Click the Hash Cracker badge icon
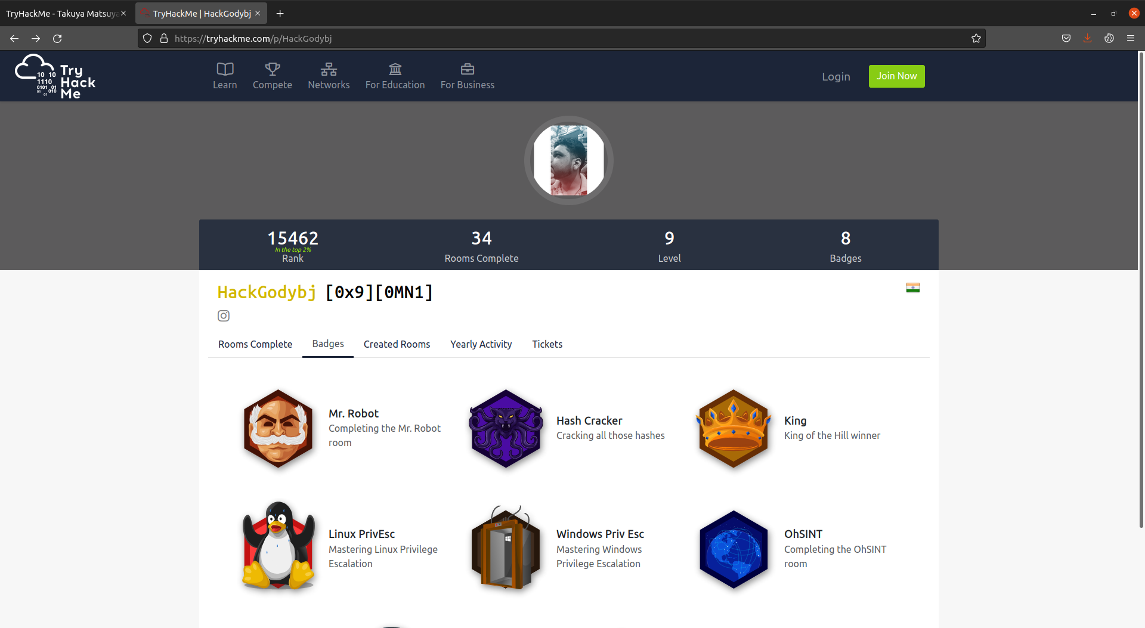1145x628 pixels. click(x=506, y=428)
